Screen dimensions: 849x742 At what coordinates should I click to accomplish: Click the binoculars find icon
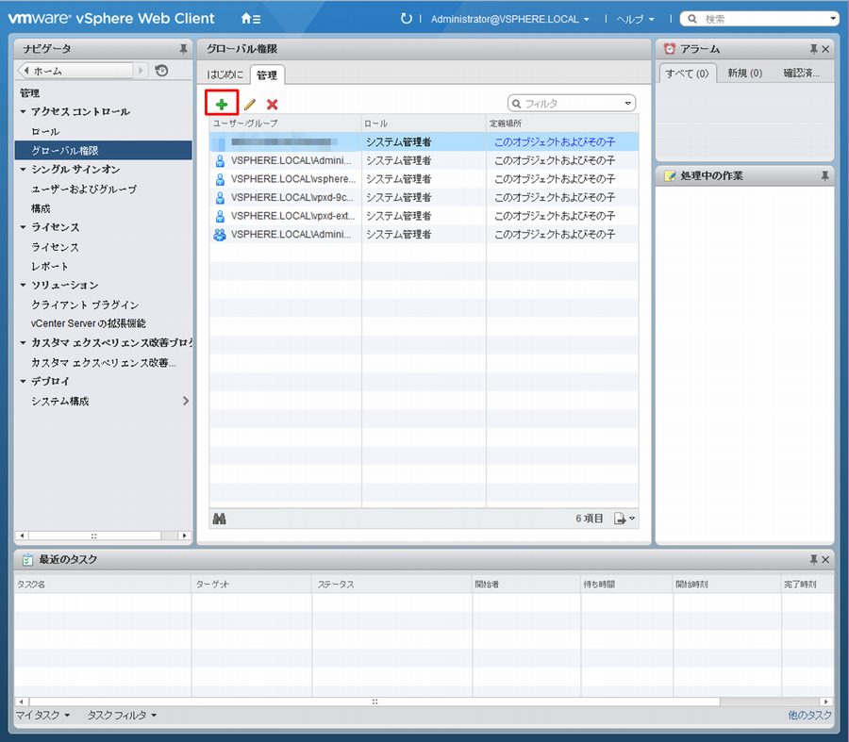220,519
